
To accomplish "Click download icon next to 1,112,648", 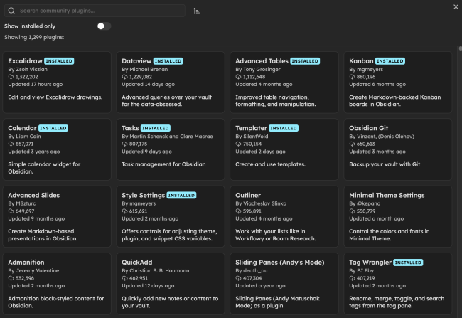I will click(238, 77).
